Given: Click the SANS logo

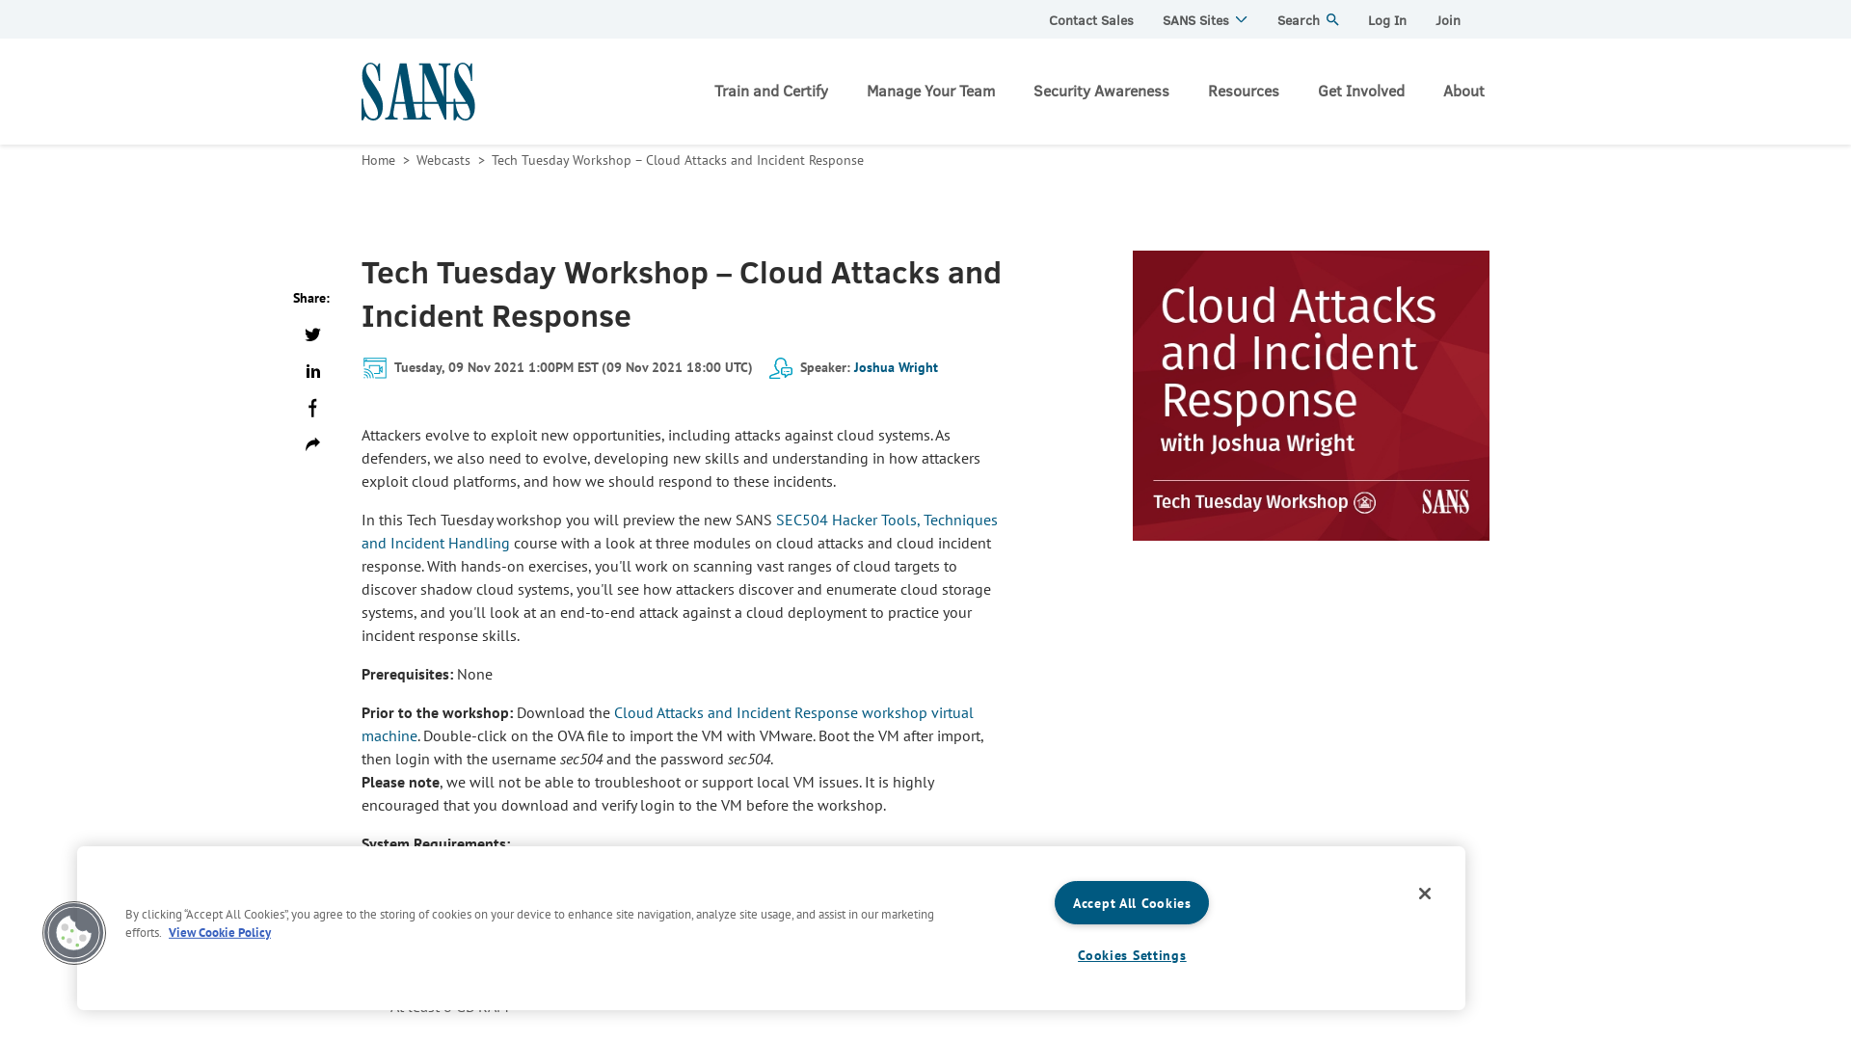Looking at the screenshot, I should coord(417,92).
